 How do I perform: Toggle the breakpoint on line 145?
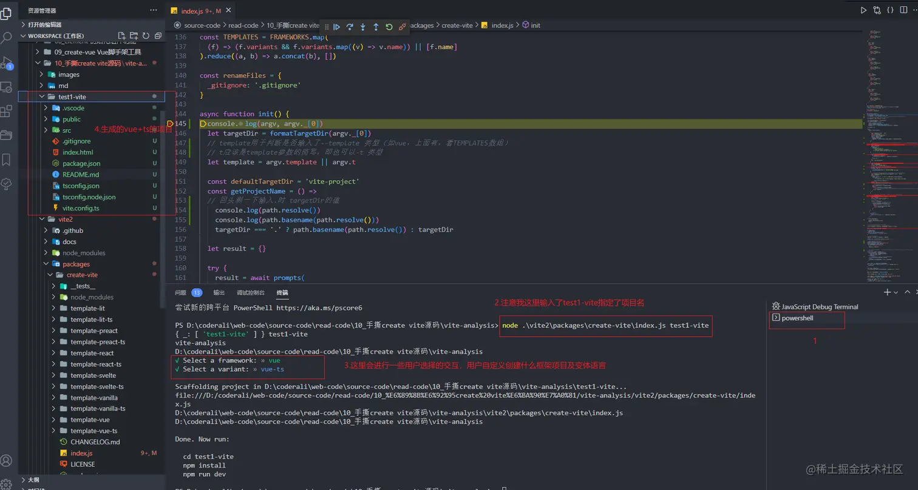point(171,124)
